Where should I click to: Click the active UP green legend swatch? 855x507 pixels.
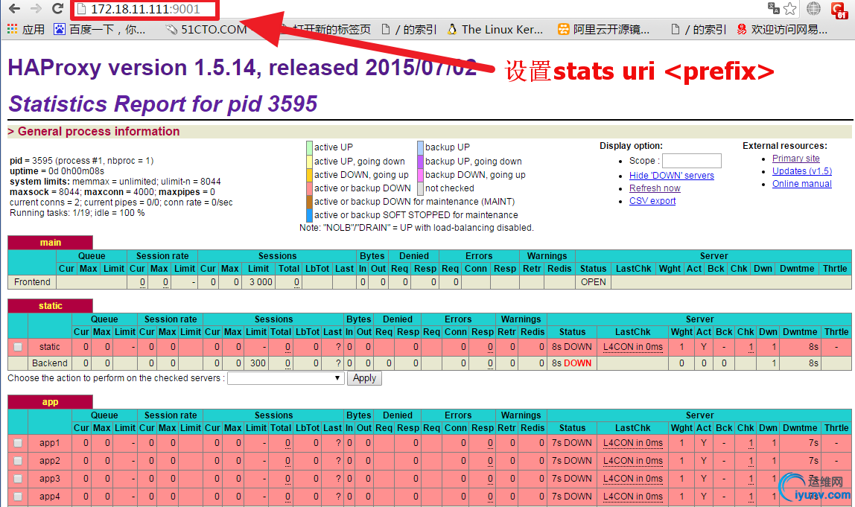tap(309, 147)
